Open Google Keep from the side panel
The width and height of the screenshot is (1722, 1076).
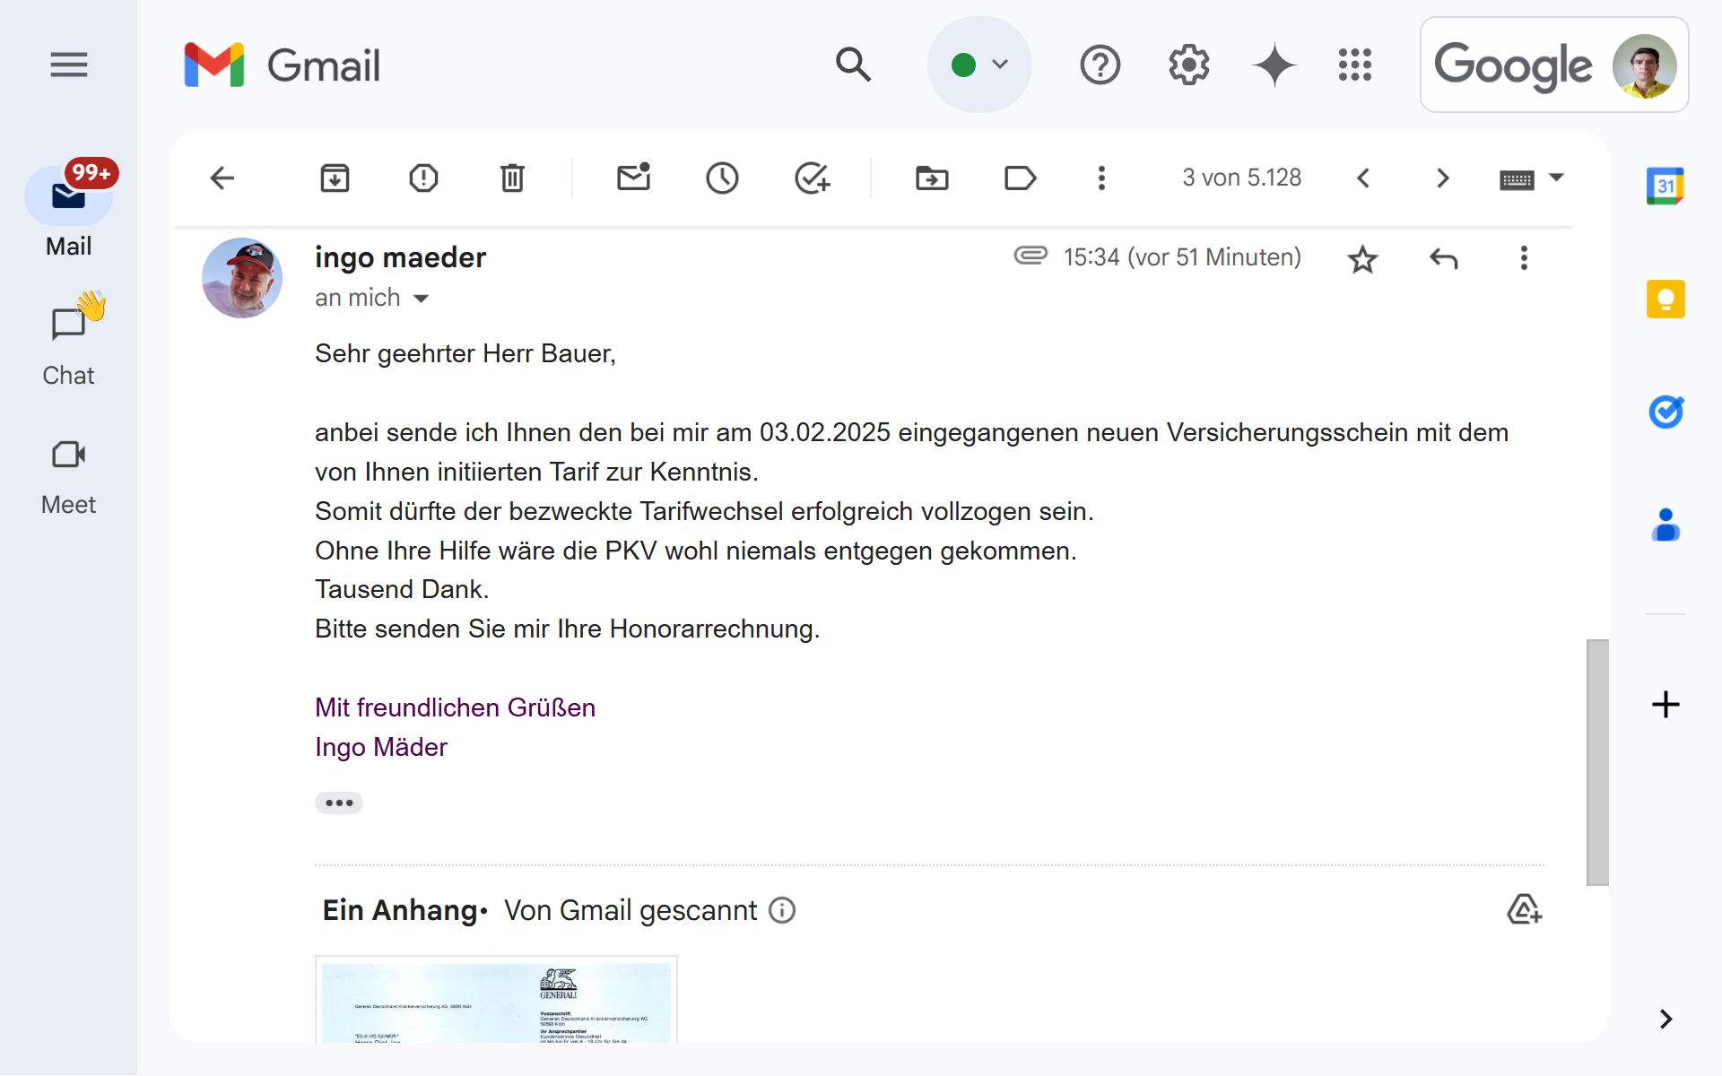click(1665, 299)
